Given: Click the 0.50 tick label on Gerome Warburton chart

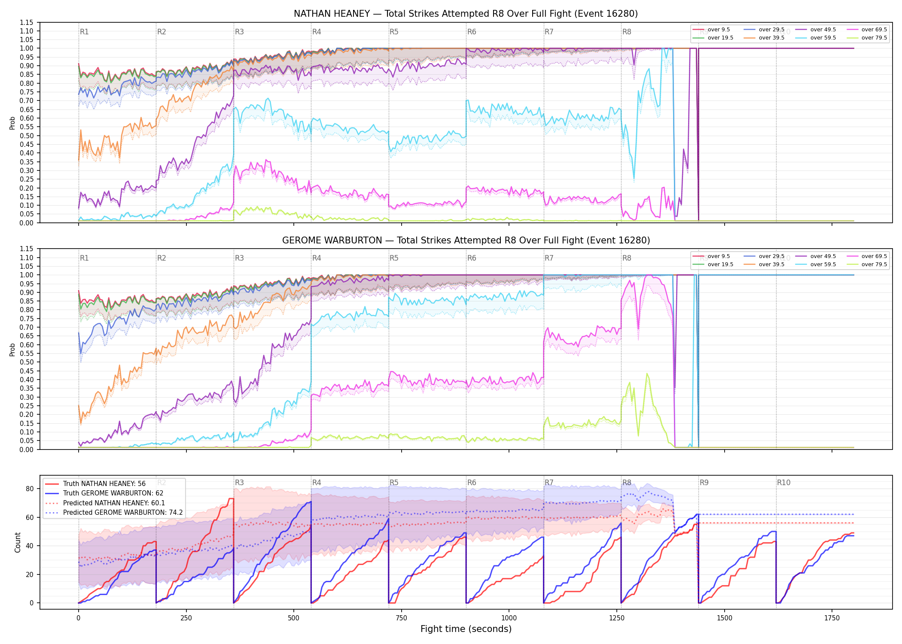Looking at the screenshot, I should tap(26, 362).
